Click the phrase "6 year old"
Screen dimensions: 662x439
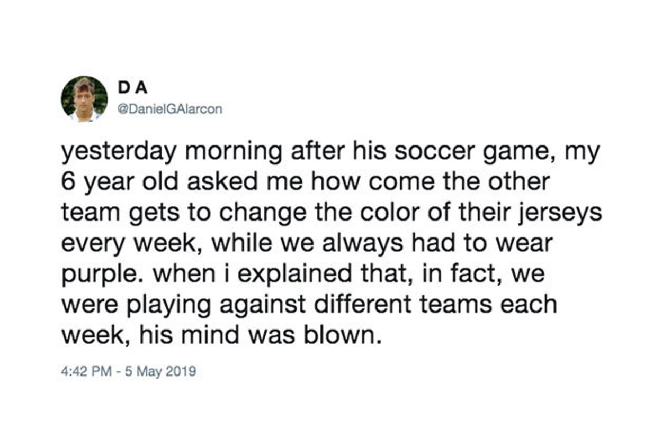tap(114, 182)
